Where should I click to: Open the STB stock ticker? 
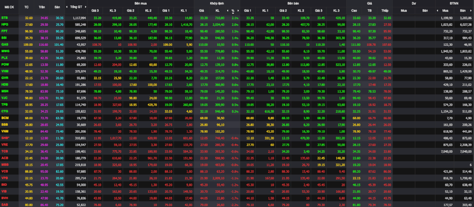click(x=5, y=18)
